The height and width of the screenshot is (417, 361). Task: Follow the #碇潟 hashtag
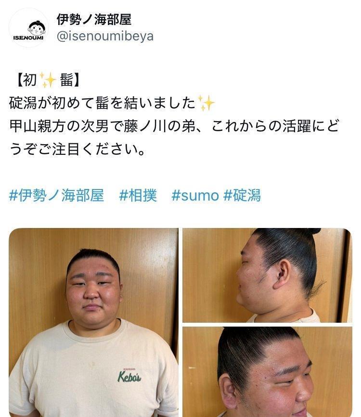pyautogui.click(x=242, y=195)
